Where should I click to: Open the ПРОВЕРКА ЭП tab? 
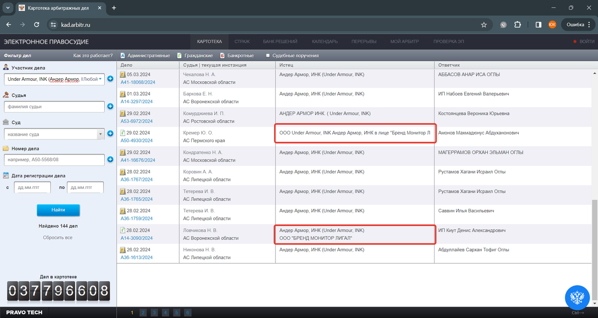point(448,42)
